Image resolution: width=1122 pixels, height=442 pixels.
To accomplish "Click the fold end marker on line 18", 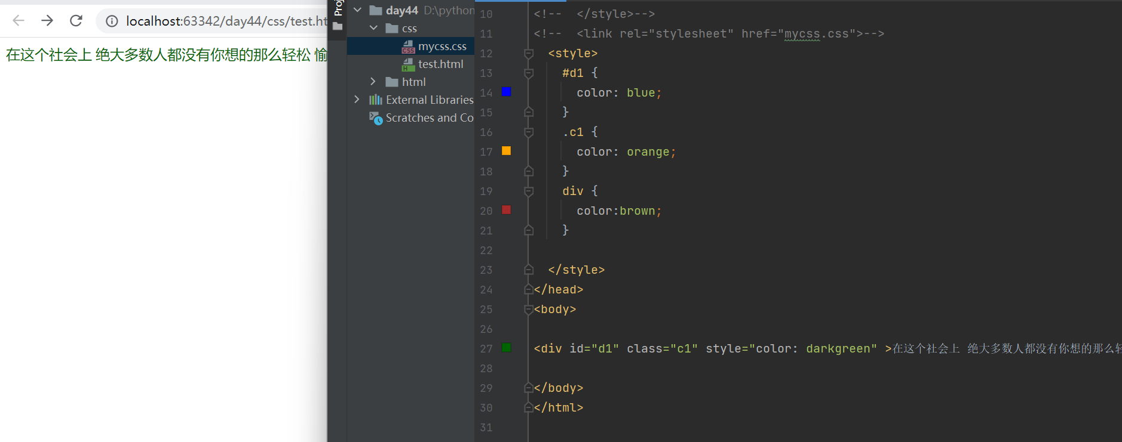I will coord(529,171).
